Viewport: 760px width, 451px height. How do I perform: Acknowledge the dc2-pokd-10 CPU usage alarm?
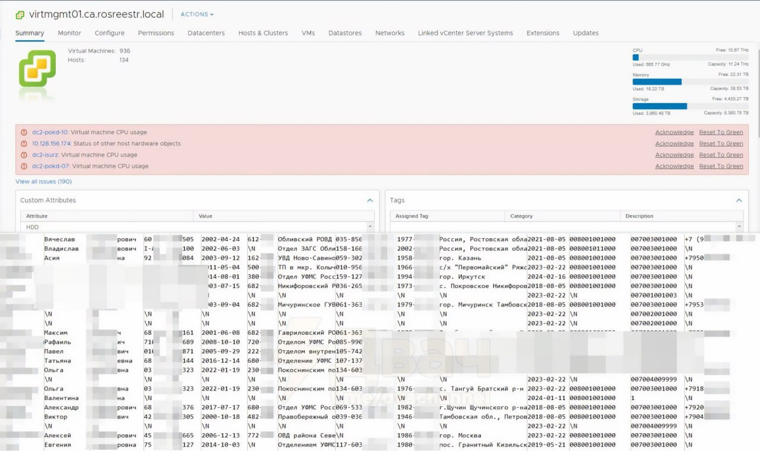(674, 133)
